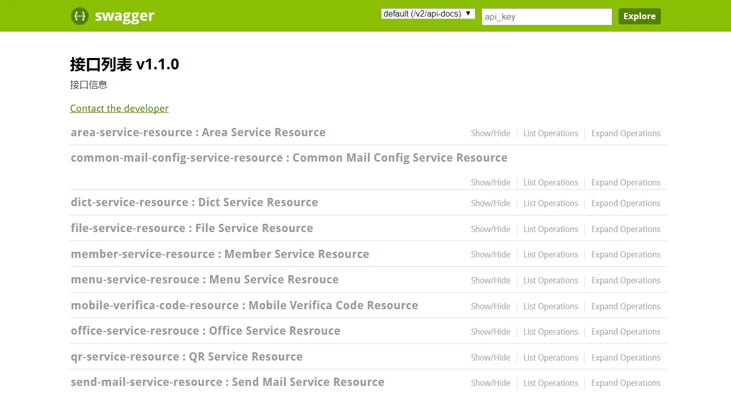Image resolution: width=731 pixels, height=402 pixels.
Task: Toggle Show/Hide for office-service-resrouce
Action: [490, 332]
